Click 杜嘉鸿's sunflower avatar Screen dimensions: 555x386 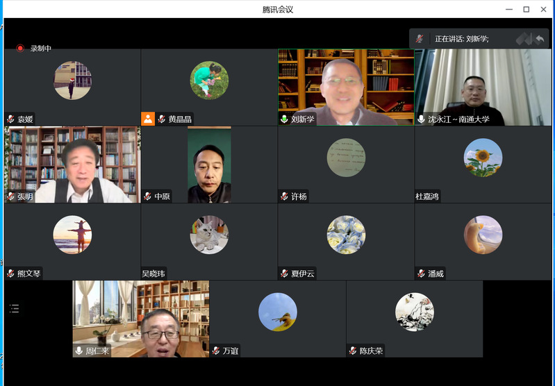[483, 158]
